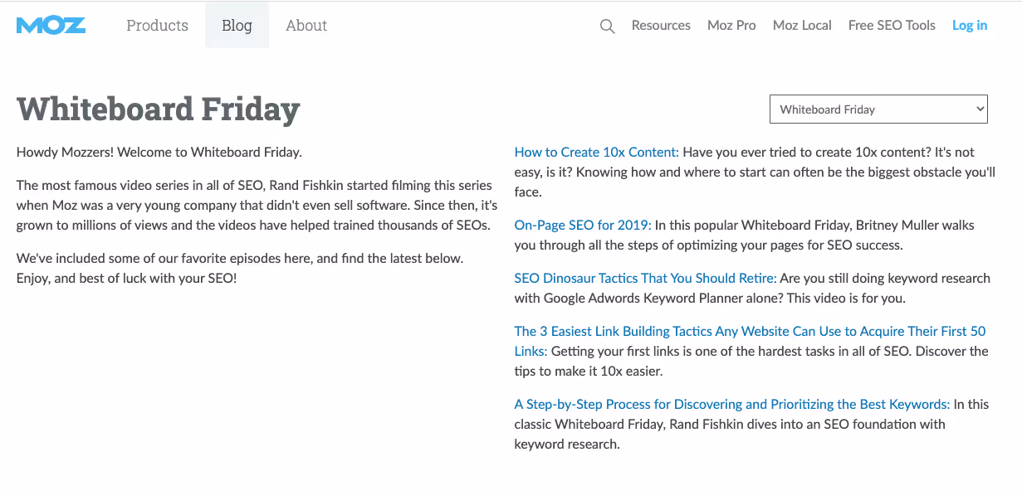Open The 3 Easiest Link Building Tactics link

751,341
